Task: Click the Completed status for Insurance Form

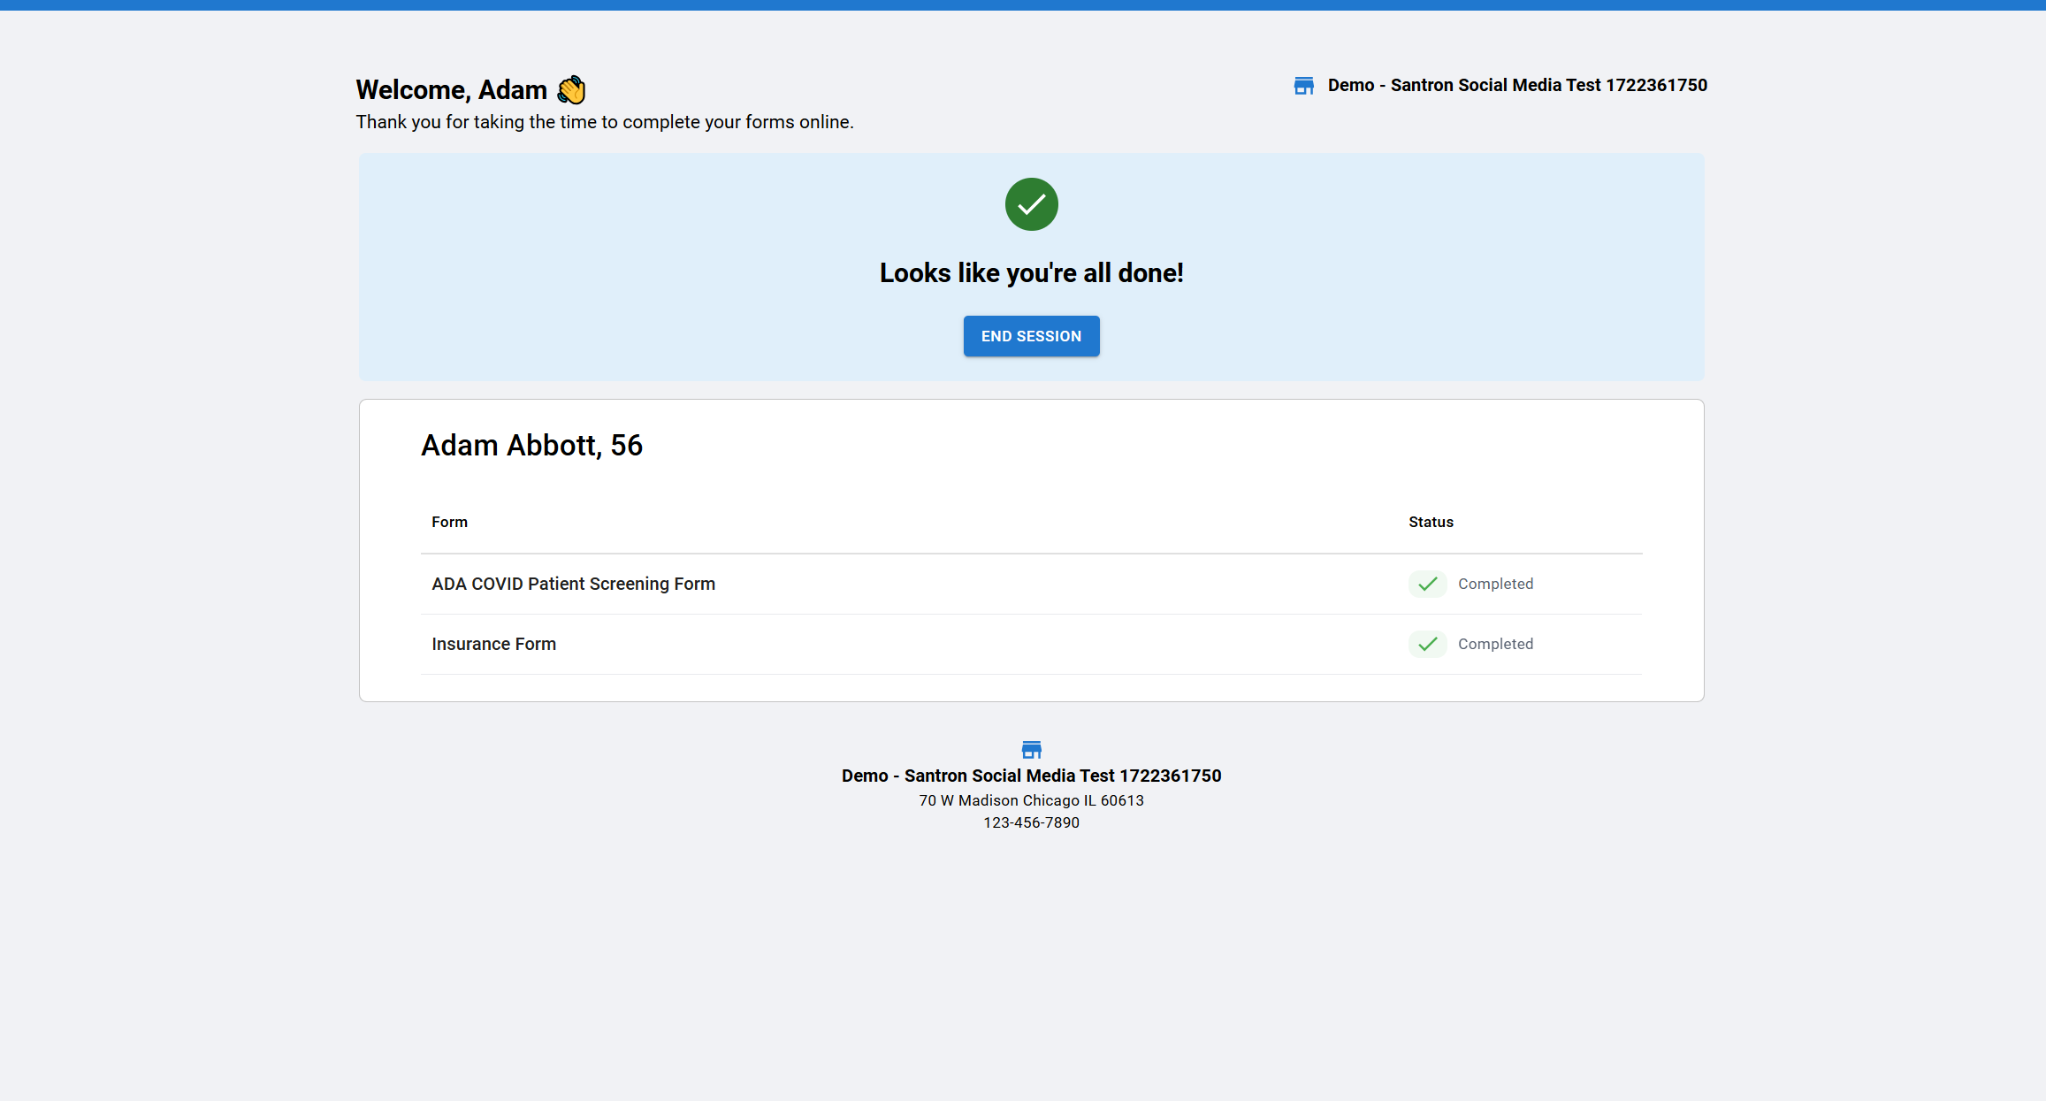Action: (x=1495, y=644)
